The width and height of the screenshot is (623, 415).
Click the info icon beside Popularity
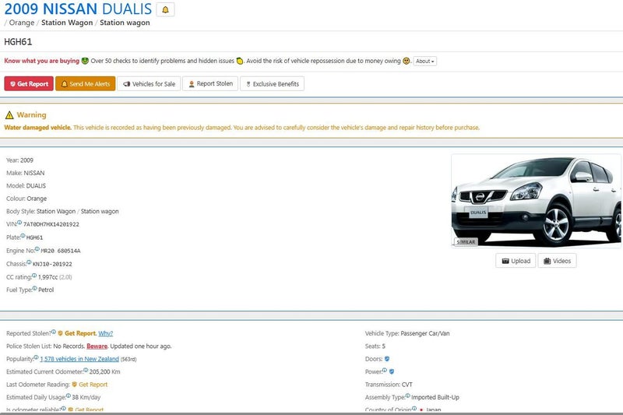click(x=36, y=358)
